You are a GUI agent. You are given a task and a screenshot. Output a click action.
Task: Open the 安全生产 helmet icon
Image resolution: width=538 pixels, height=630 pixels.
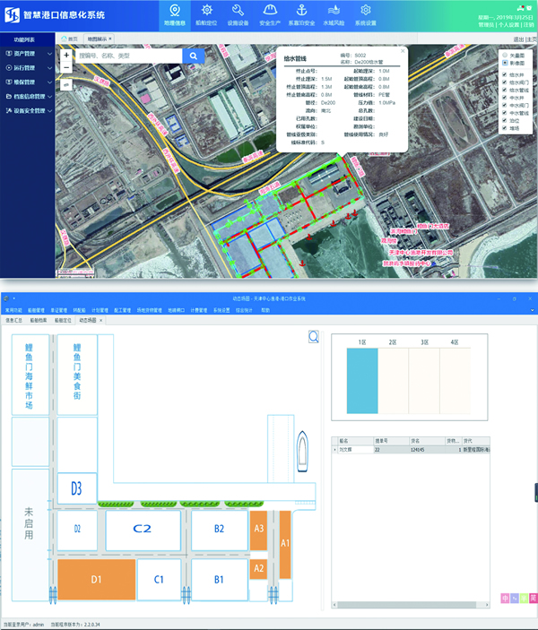coord(270,10)
